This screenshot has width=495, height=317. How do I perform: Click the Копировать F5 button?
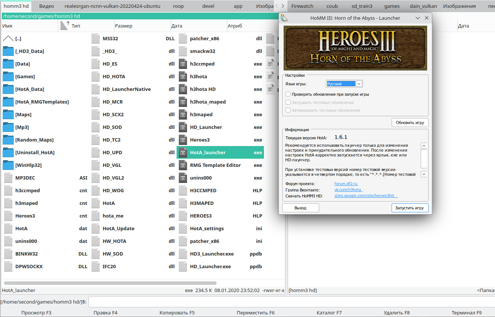[x=177, y=313]
